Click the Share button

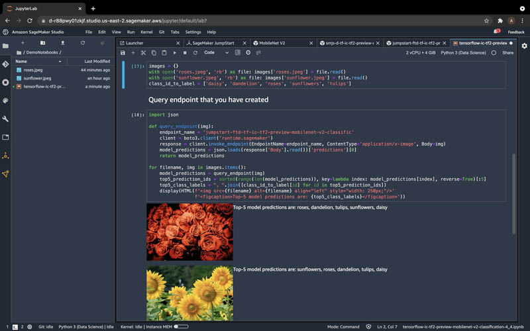click(507, 53)
